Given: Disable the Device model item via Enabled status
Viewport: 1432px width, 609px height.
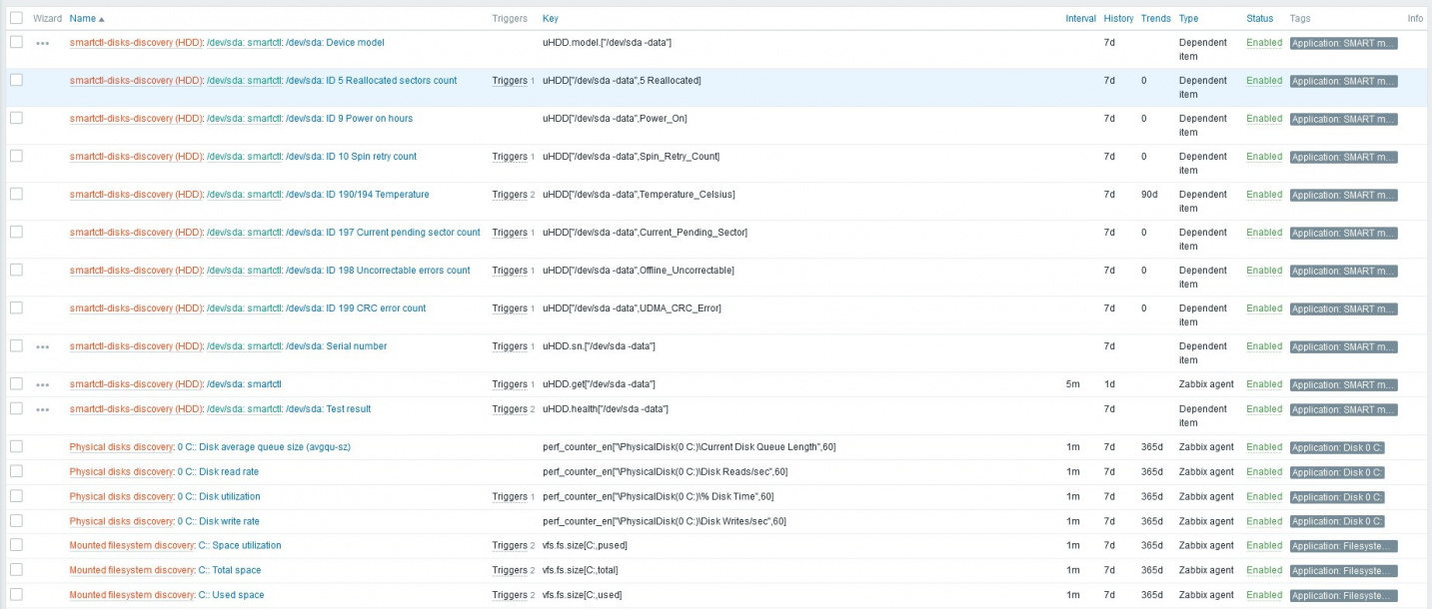Looking at the screenshot, I should [1263, 43].
